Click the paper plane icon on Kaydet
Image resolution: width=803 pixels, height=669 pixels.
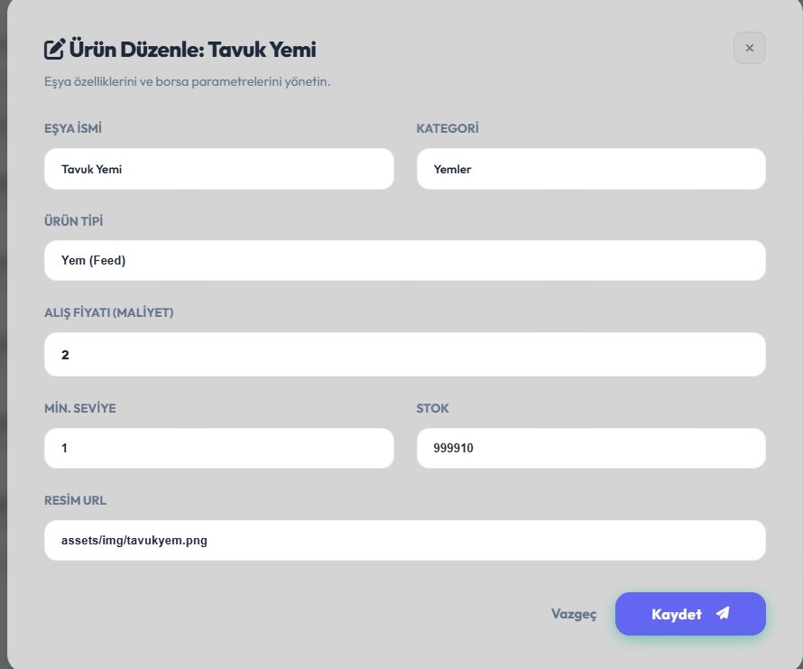point(722,614)
